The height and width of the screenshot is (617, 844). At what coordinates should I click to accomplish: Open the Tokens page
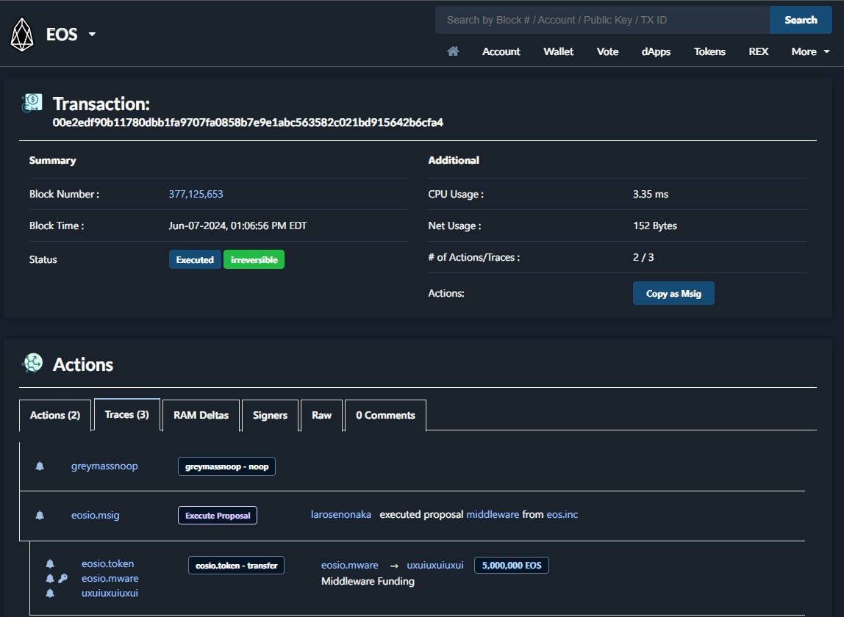click(709, 51)
